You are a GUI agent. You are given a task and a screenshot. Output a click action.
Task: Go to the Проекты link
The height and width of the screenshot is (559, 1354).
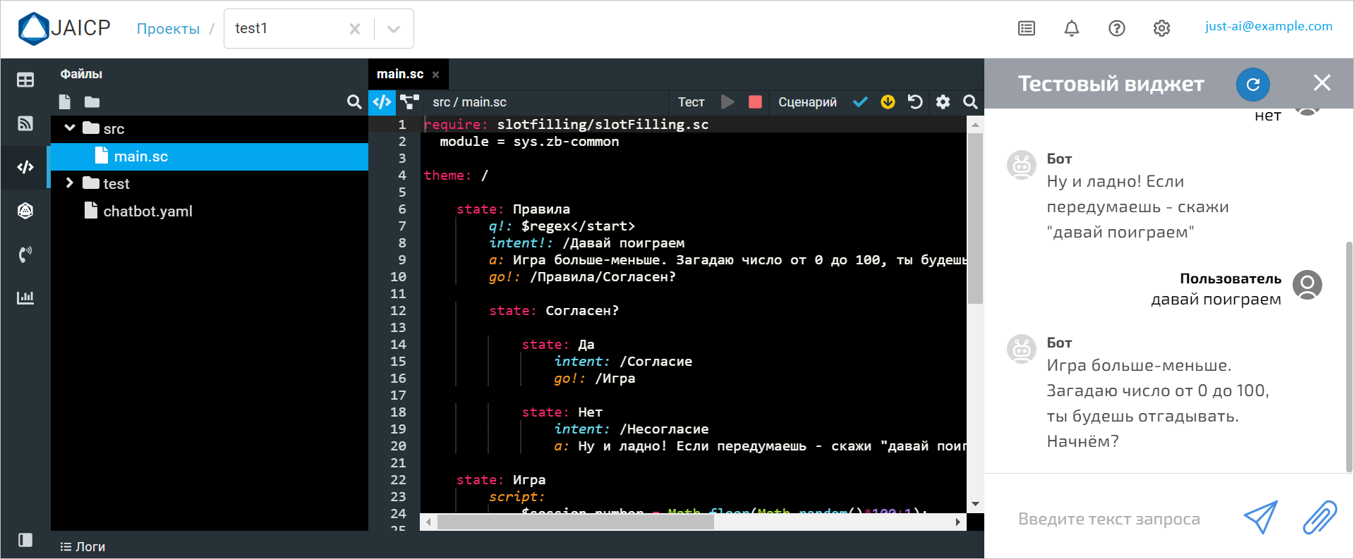[x=168, y=29]
